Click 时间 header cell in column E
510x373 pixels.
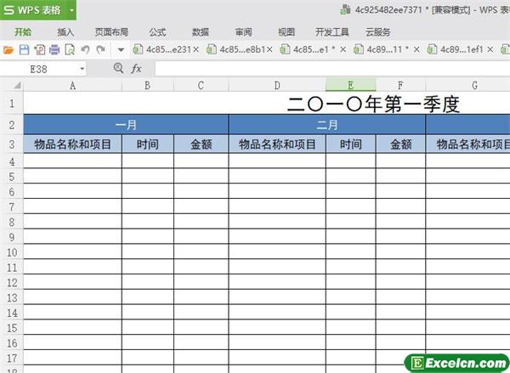point(350,144)
